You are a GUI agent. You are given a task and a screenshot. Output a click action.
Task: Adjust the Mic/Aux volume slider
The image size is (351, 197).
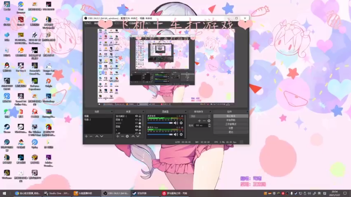tap(160, 134)
